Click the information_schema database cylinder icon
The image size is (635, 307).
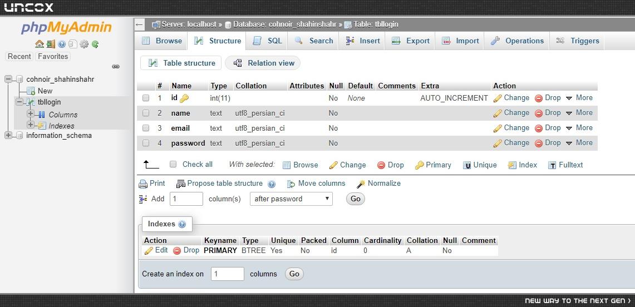point(19,136)
